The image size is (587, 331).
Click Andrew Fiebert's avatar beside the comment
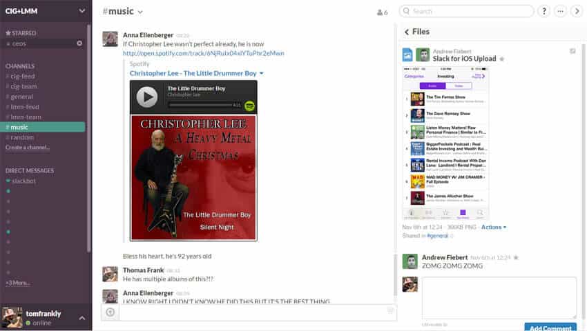[x=410, y=261]
